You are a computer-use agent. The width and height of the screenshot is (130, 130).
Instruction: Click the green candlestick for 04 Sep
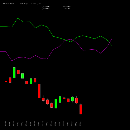pyautogui.click(x=73, y=99)
